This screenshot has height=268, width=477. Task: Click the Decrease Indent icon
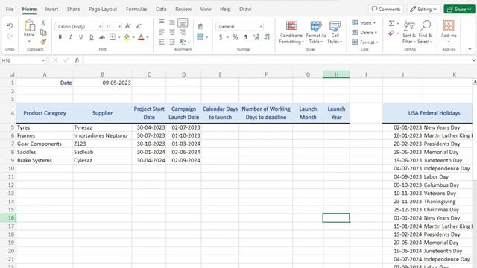click(x=162, y=42)
